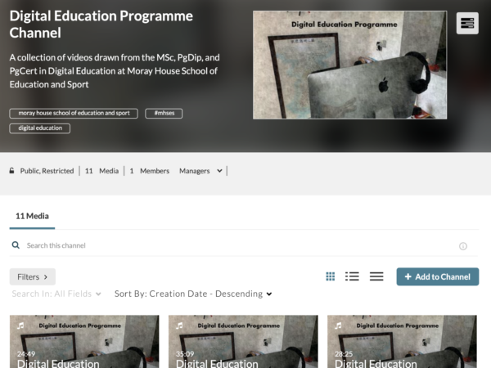Switch to grid view layout
This screenshot has height=368, width=491.
click(x=331, y=276)
